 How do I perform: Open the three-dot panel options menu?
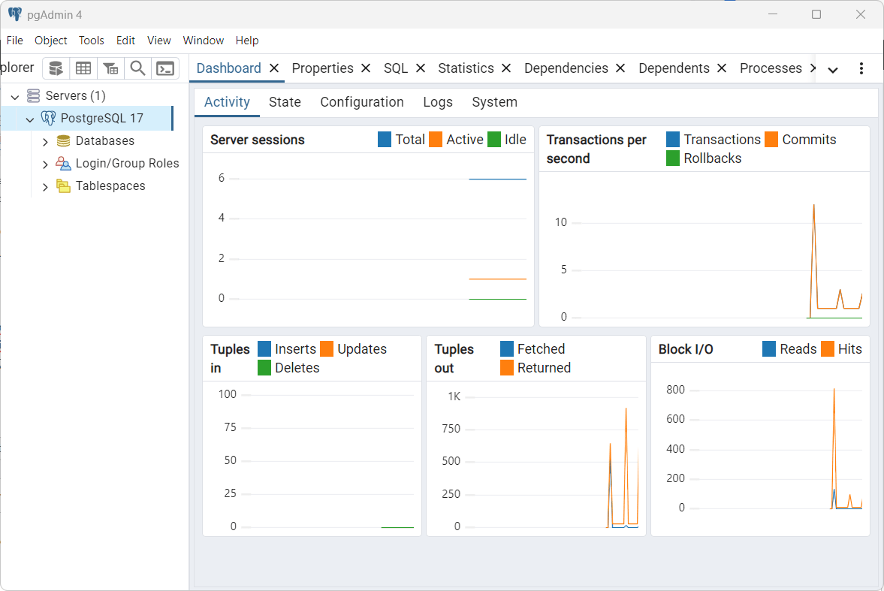coord(861,68)
